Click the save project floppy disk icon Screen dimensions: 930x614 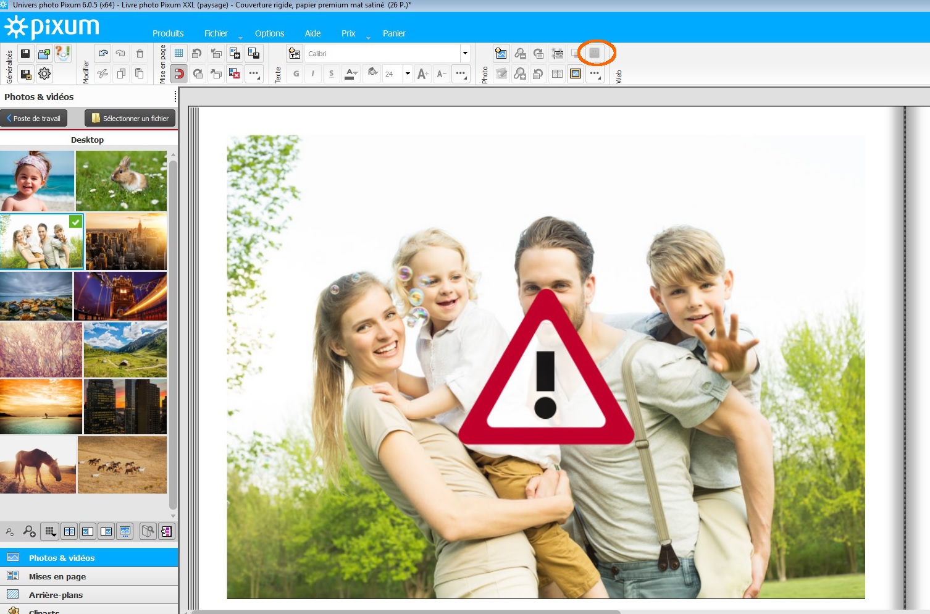click(25, 54)
